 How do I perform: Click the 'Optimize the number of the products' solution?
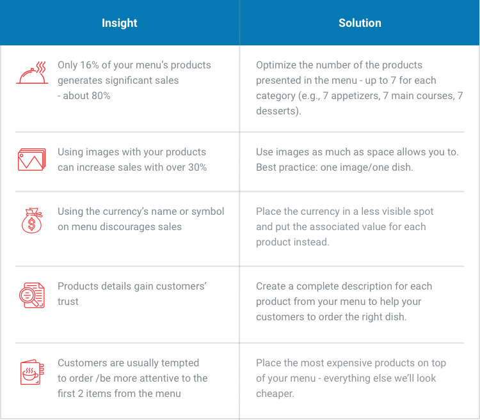(x=339, y=65)
